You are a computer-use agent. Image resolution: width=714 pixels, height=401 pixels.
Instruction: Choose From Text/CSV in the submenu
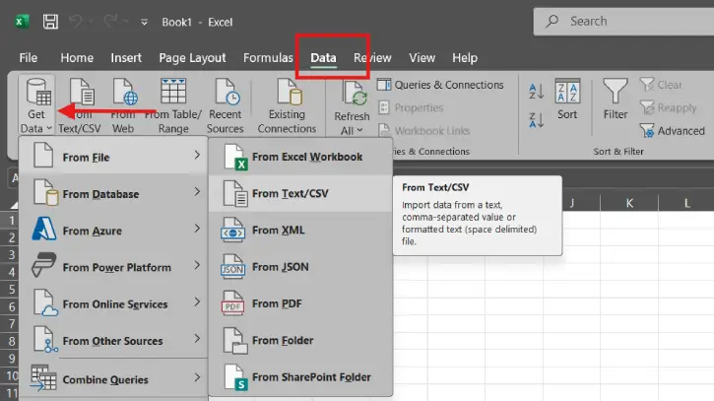coord(300,193)
